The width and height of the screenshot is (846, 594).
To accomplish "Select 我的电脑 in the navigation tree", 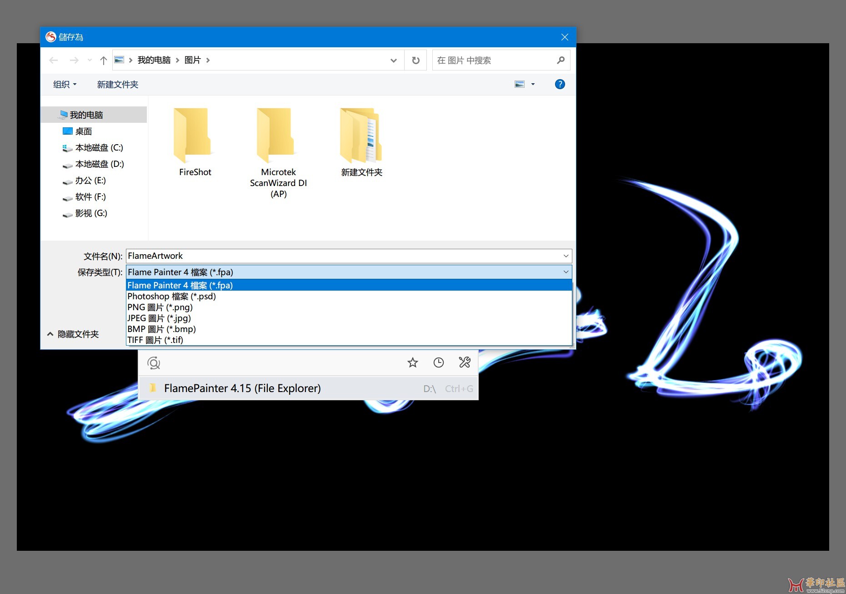I will click(x=94, y=115).
